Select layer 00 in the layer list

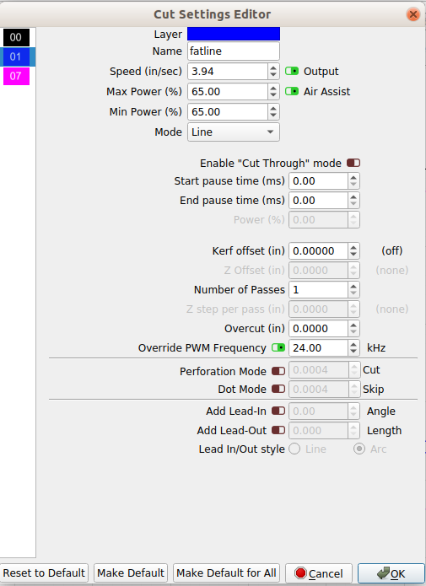17,37
